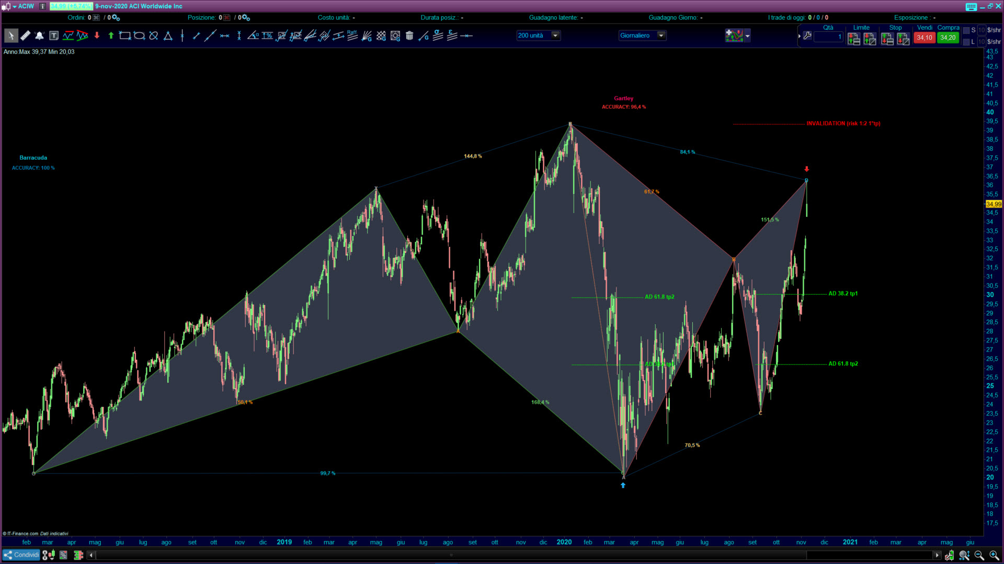Choose the red down arrow tool

[x=97, y=36]
